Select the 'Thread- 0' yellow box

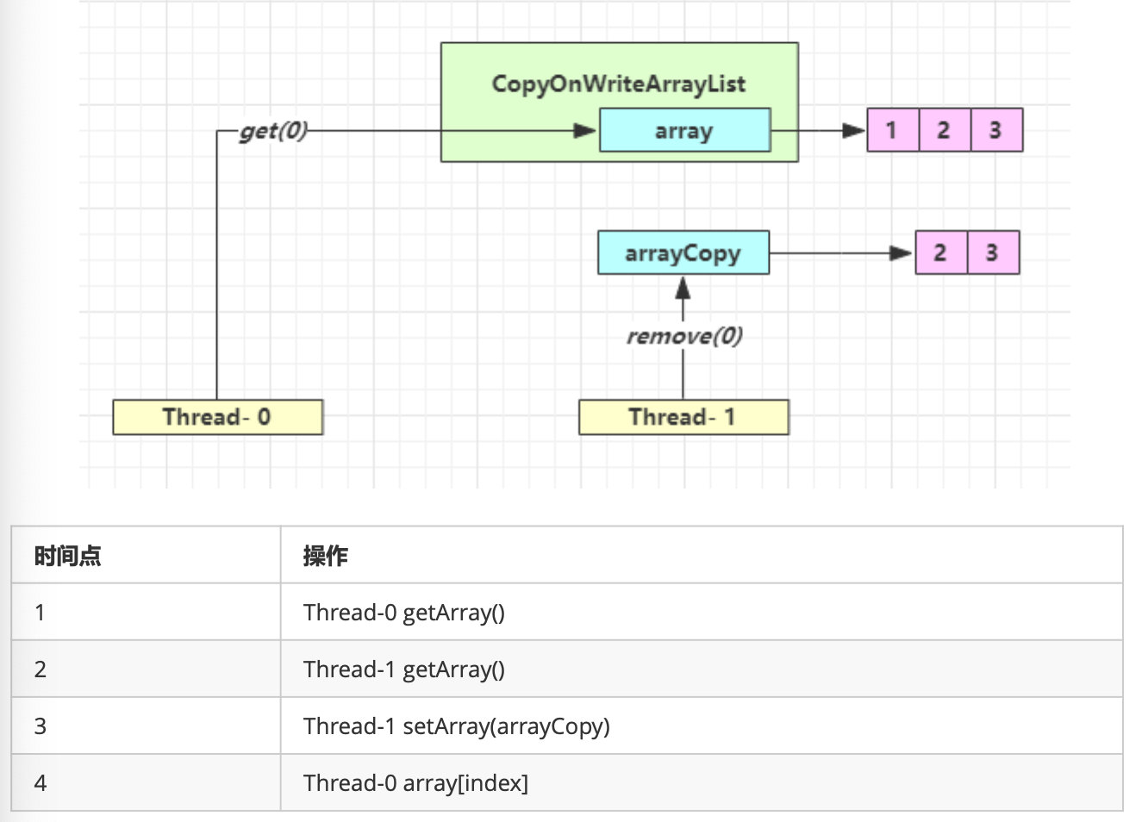coord(217,417)
